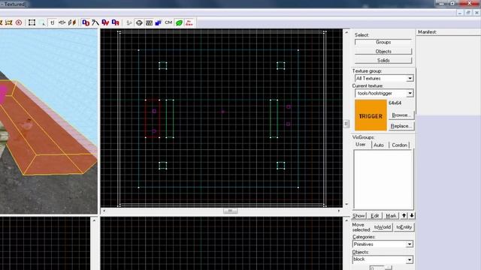Viewport: 481px width, 270px height.
Task: Click the VisGroups Mark button
Action: point(391,216)
